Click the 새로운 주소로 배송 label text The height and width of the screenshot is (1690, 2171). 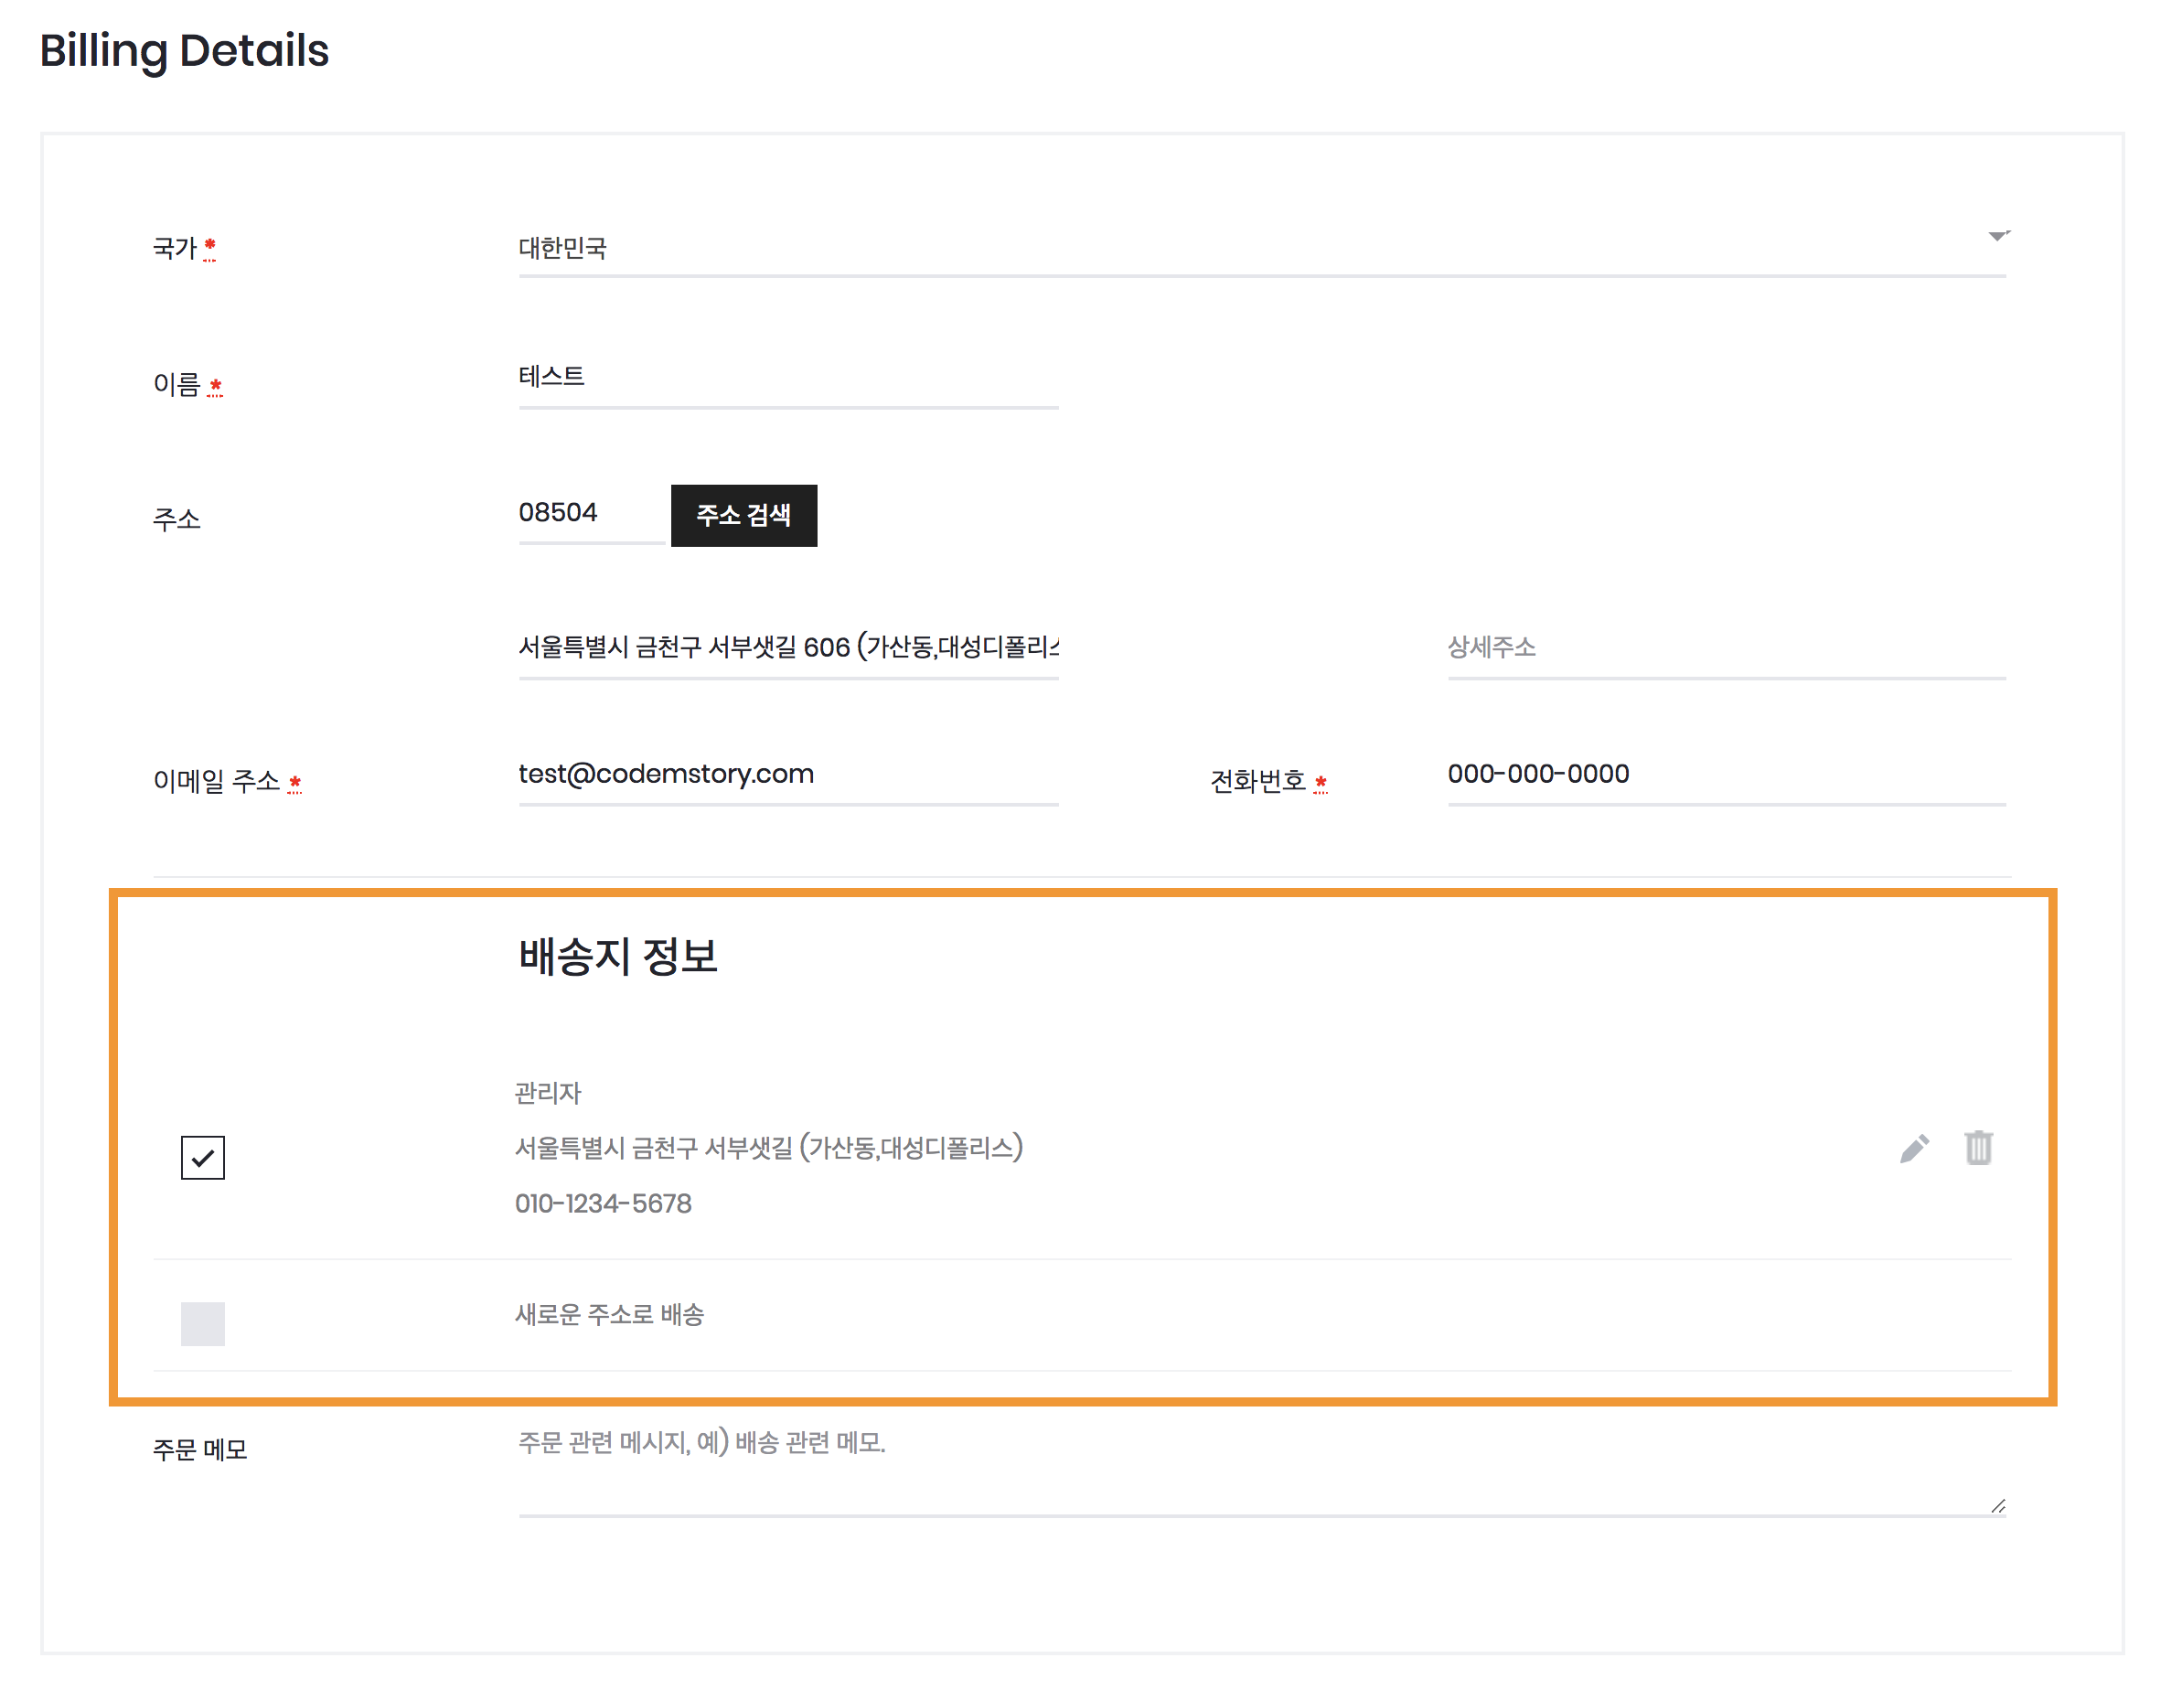[609, 1314]
